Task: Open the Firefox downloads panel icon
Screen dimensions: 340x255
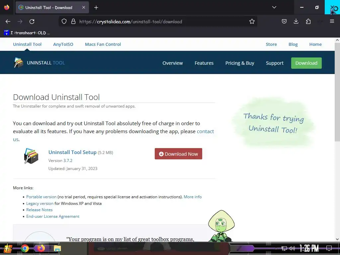Action: click(x=296, y=21)
